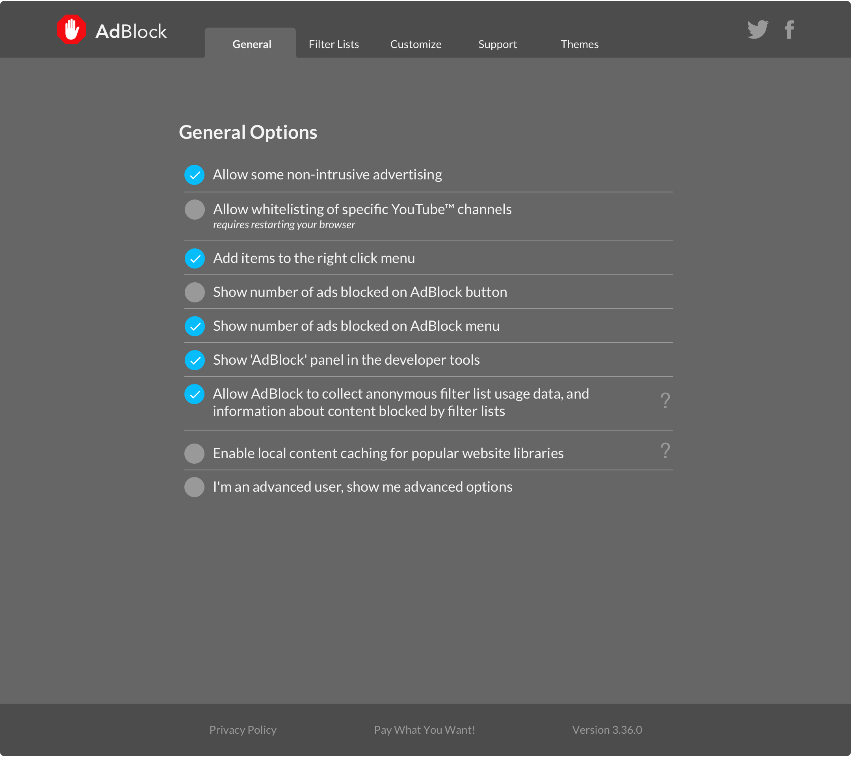
Task: Uncheck ads blocked count on AdBlock menu
Action: coord(195,326)
